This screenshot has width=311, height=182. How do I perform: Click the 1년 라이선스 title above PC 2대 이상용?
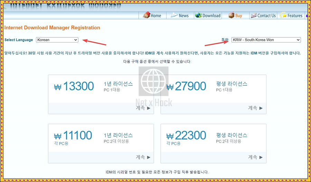[x=118, y=135]
